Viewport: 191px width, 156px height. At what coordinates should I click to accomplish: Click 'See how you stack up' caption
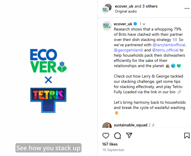point(48,148)
